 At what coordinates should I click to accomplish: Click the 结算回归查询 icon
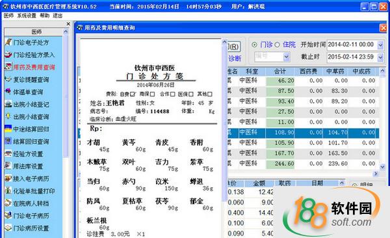pos(8,141)
